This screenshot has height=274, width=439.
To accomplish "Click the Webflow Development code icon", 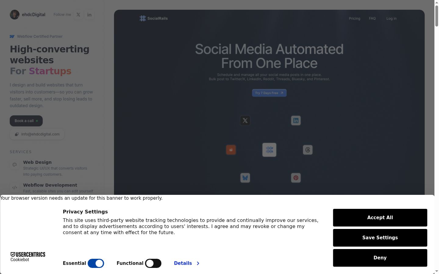I will tap(15, 188).
